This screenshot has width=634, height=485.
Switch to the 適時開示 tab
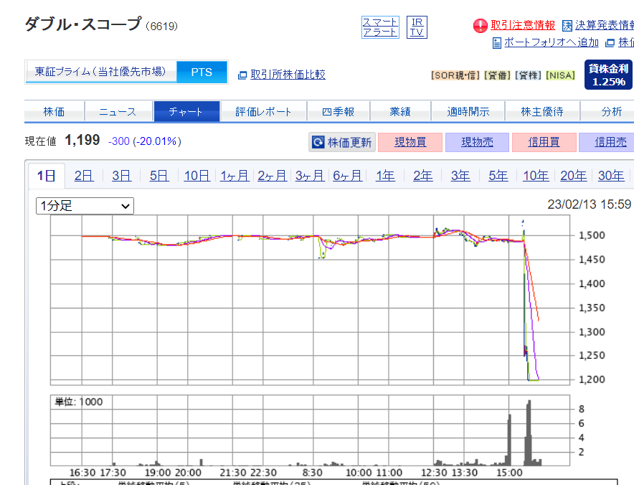468,111
